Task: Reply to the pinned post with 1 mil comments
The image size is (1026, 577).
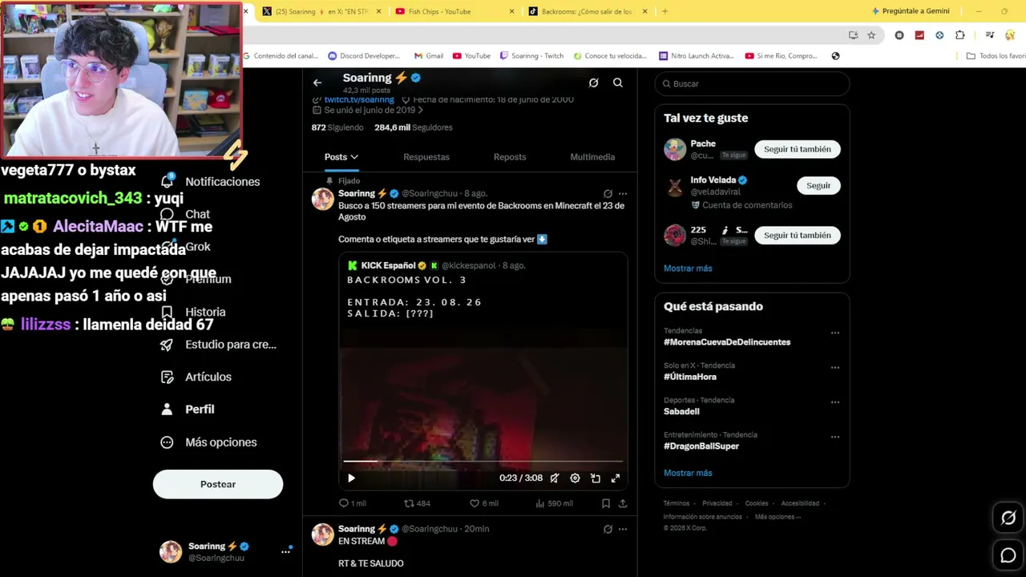Action: [352, 503]
